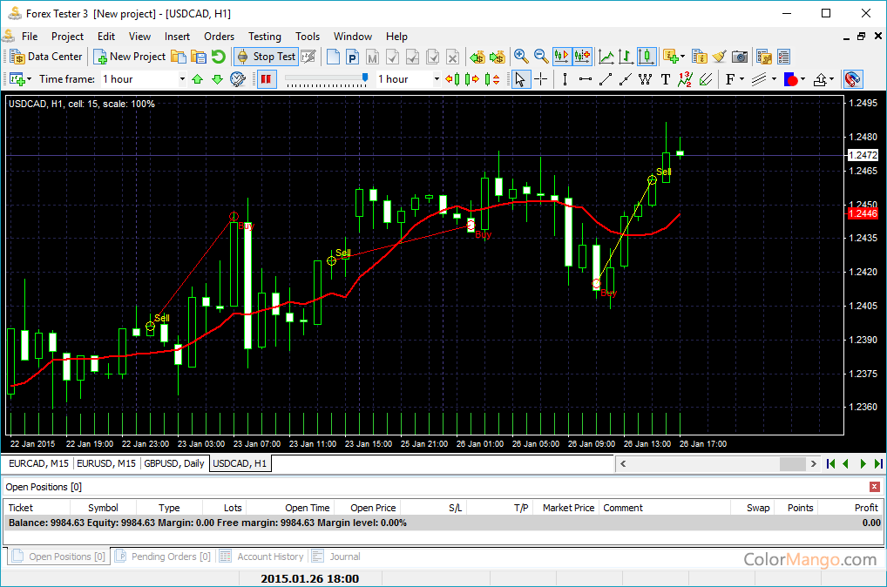Toggle the magnet snap mode
Viewport: 887px width, 587px height.
click(x=852, y=79)
